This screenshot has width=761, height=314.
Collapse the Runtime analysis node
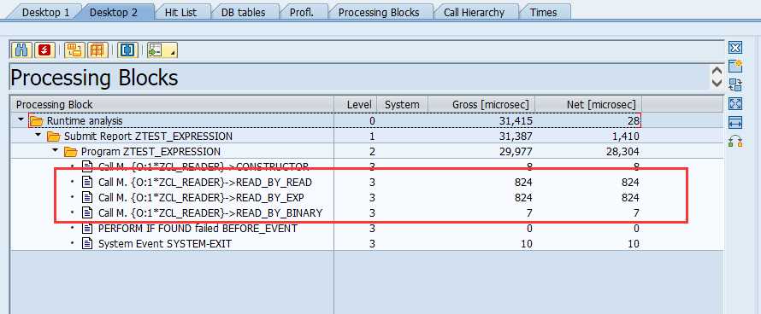[x=21, y=119]
